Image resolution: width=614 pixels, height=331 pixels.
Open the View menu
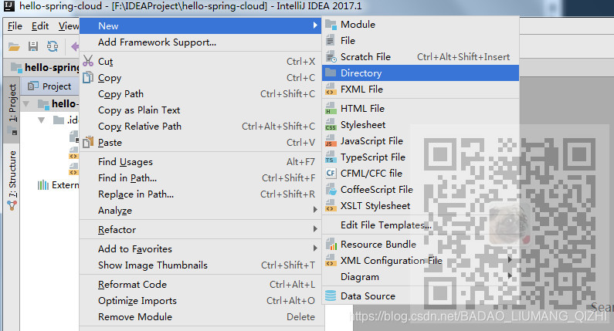click(69, 26)
